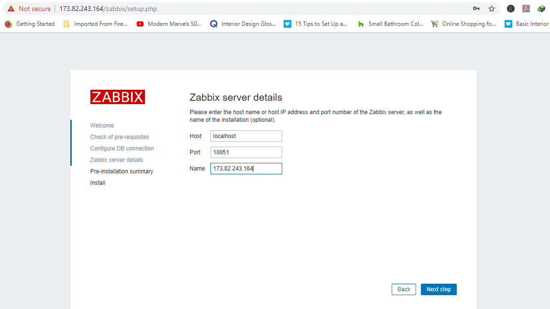This screenshot has width=550, height=309.
Task: Open the 15 Tips to Set Up bookmark
Action: click(315, 24)
